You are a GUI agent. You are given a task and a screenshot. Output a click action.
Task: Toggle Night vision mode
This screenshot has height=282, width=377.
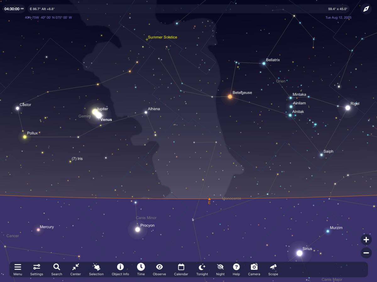point(220,269)
